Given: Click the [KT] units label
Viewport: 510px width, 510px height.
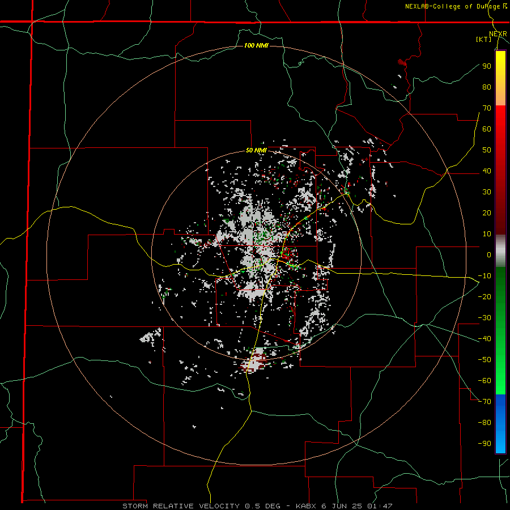Looking at the screenshot, I should pos(484,39).
